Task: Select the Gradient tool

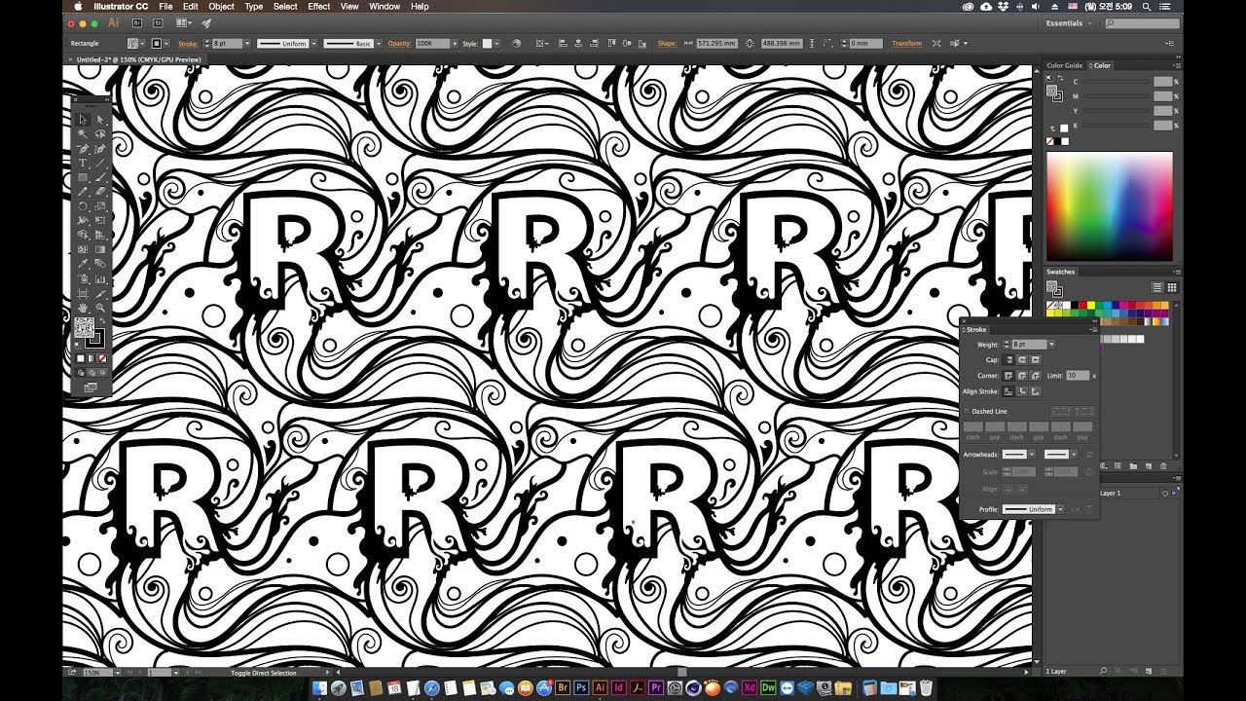Action: pyautogui.click(x=100, y=249)
